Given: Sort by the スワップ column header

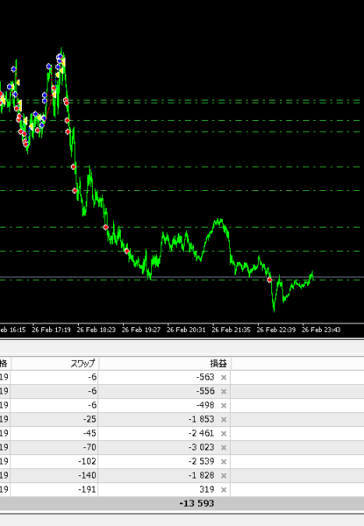Looking at the screenshot, I should [54, 364].
